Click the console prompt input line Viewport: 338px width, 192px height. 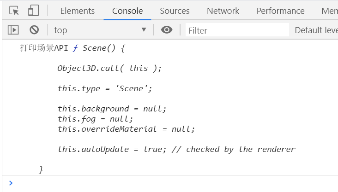tap(171, 183)
